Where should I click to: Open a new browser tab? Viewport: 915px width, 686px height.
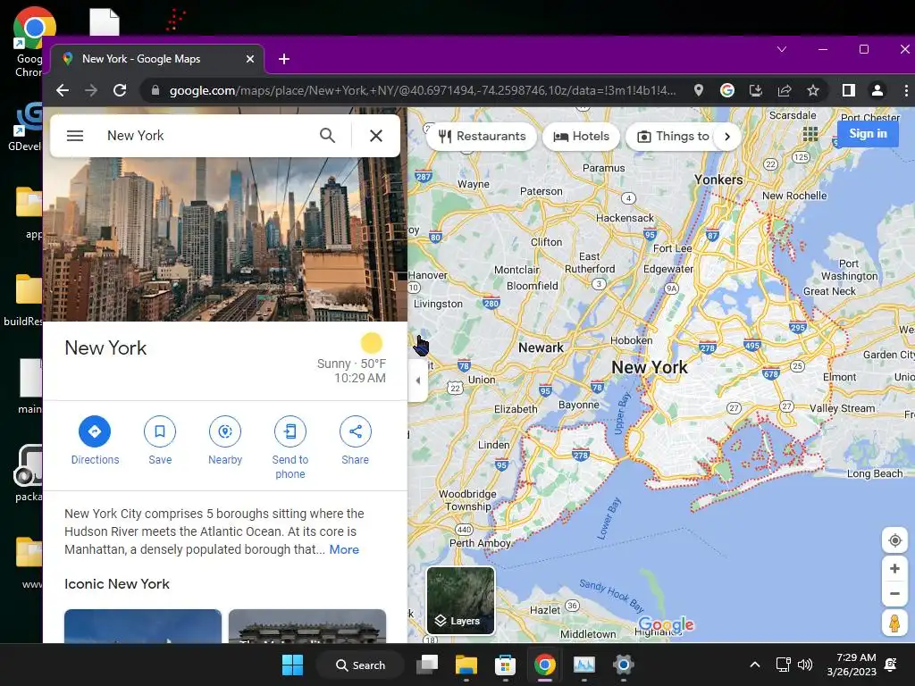[x=284, y=59]
